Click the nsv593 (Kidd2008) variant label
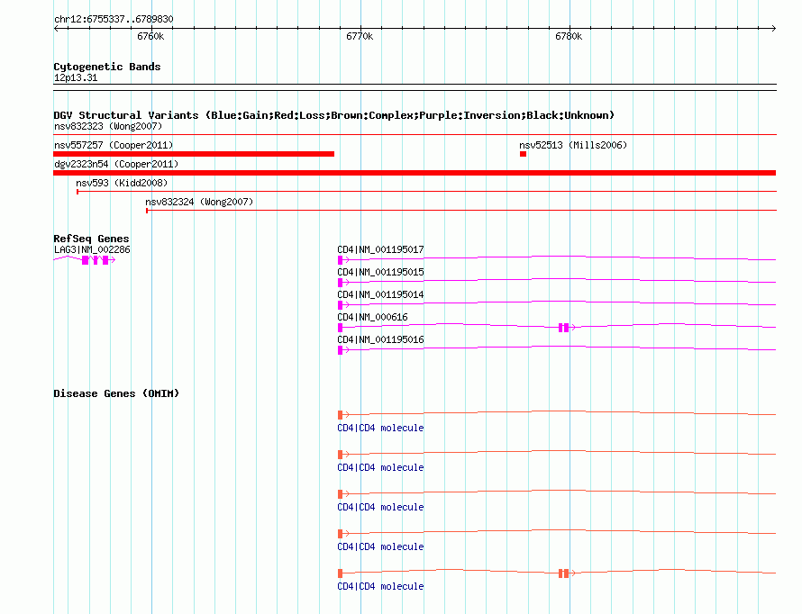This screenshot has height=614, width=802. [x=122, y=183]
